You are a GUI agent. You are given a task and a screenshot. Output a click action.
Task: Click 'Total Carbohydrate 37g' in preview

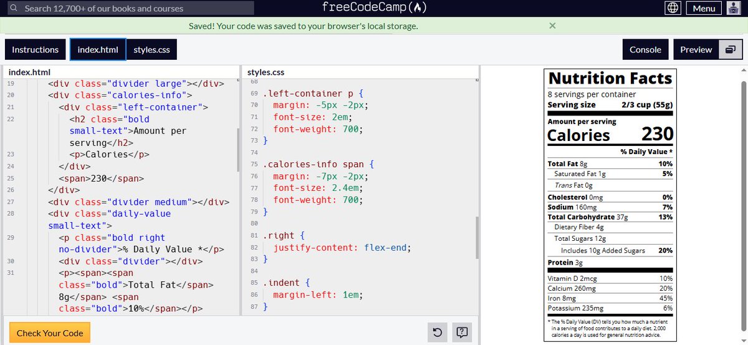(x=587, y=217)
